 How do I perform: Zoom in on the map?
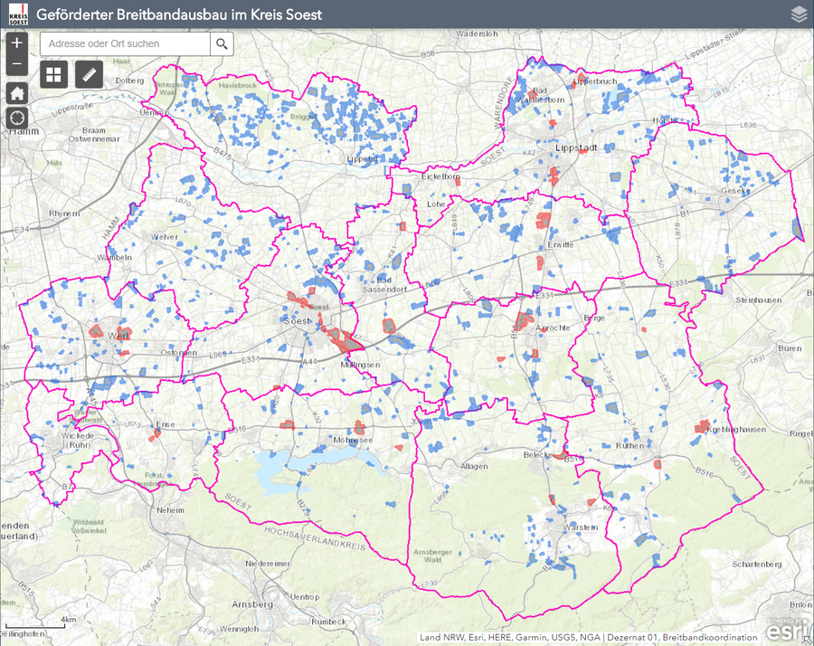(16, 43)
